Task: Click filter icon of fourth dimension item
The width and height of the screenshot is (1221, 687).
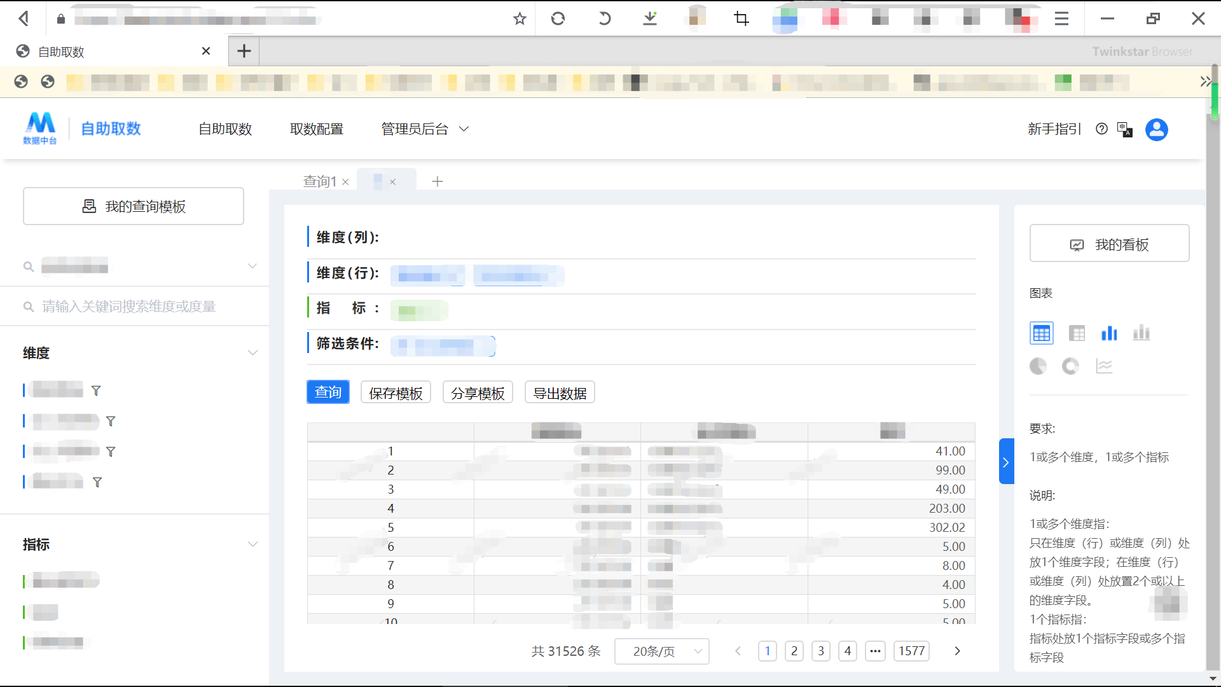Action: pos(97,482)
